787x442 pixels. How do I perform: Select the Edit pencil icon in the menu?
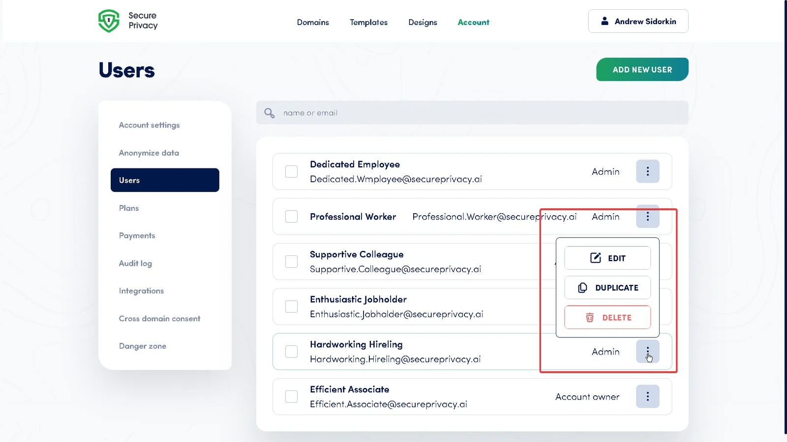596,257
